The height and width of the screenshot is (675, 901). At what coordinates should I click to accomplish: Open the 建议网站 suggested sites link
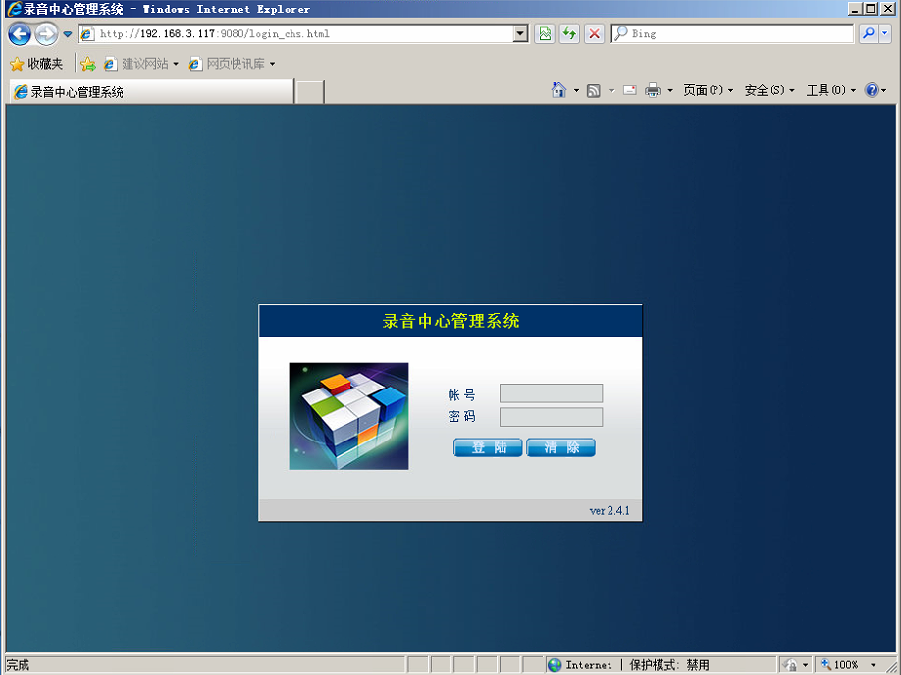pyautogui.click(x=141, y=64)
